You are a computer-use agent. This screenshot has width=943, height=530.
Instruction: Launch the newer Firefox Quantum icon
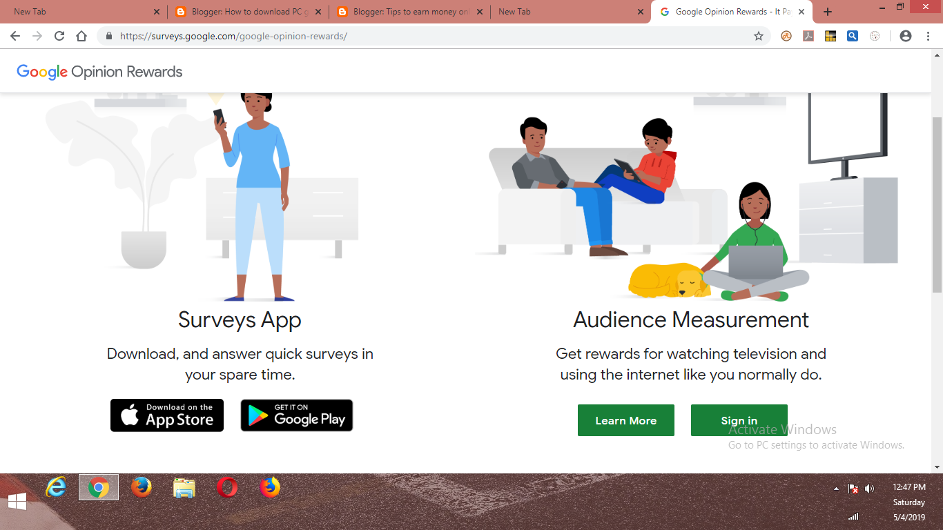[270, 487]
